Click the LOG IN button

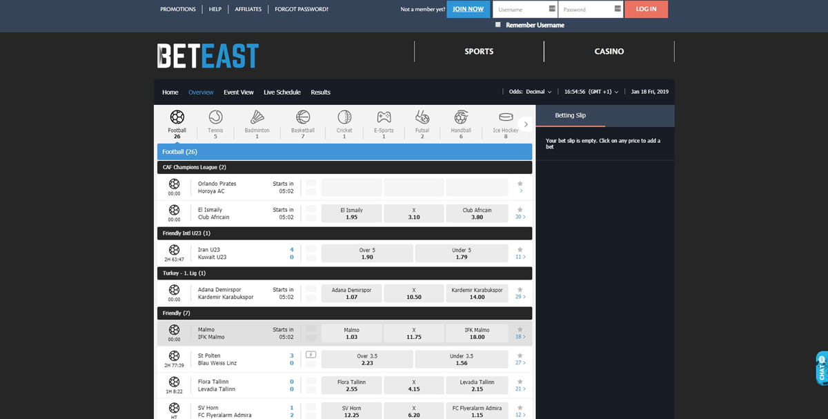(647, 9)
